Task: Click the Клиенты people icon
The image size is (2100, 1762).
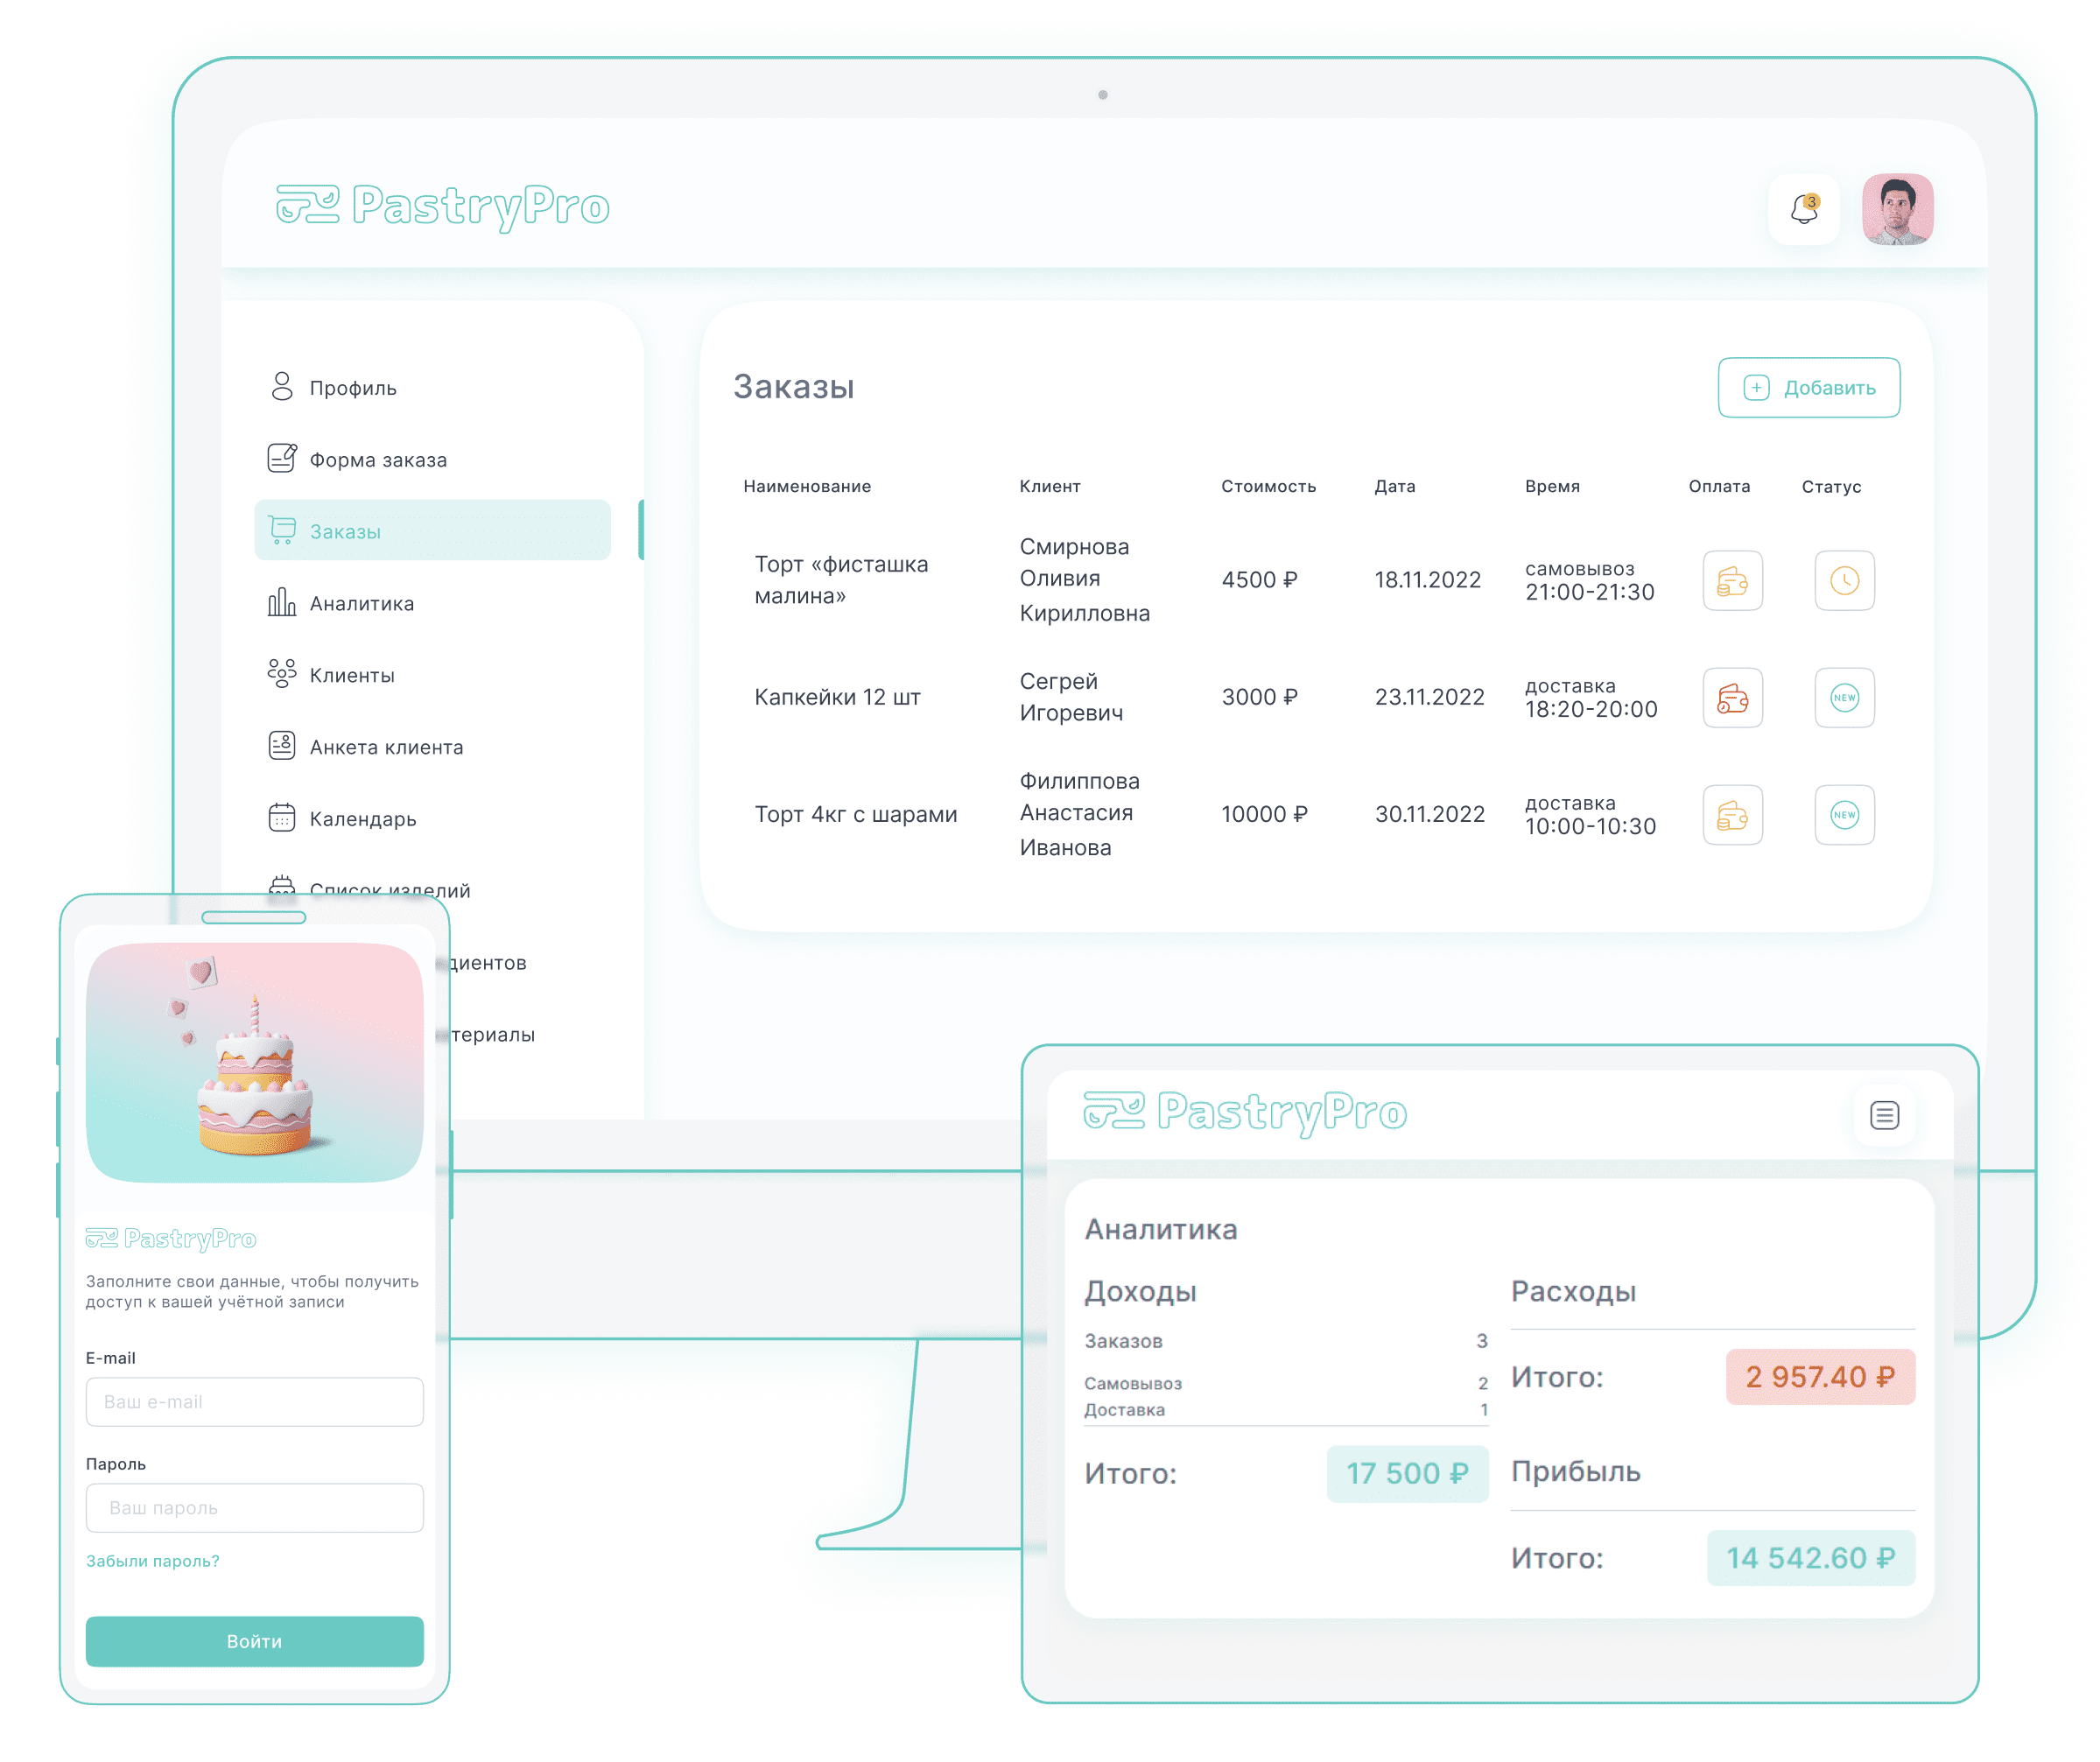Action: 282,674
